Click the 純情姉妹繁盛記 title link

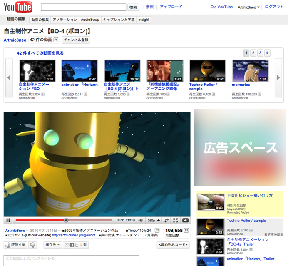[163, 87]
